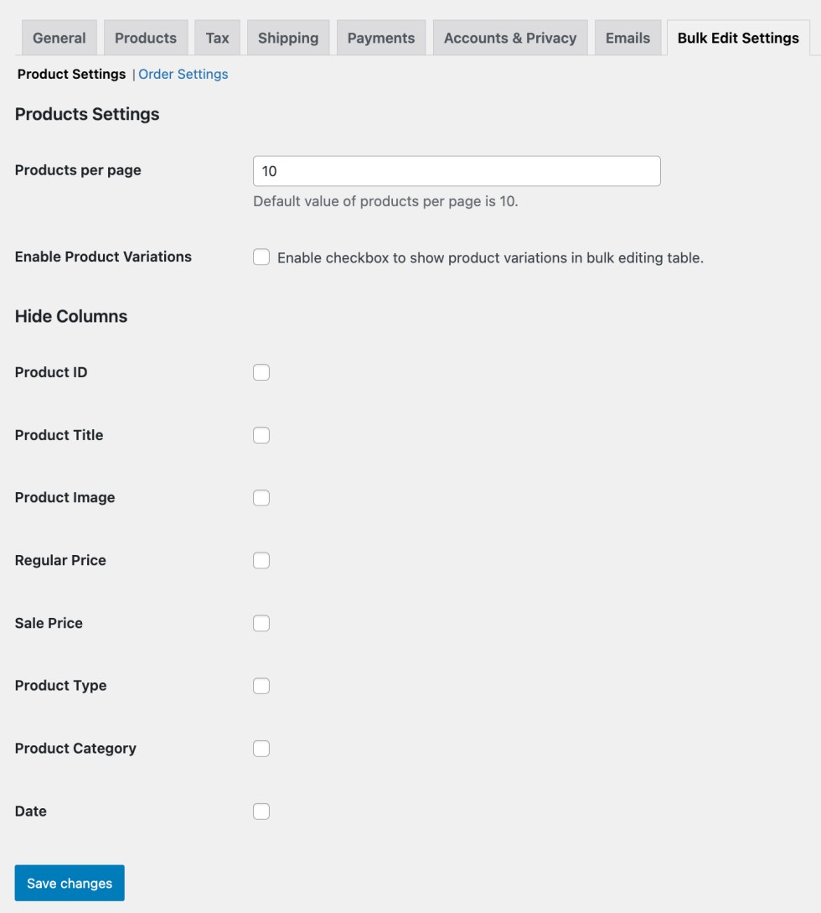This screenshot has height=913, width=821.
Task: Toggle the Regular Price column checkbox
Action: point(261,560)
